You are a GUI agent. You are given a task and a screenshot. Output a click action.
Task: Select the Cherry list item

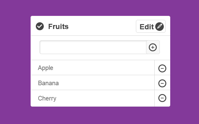[92, 98]
